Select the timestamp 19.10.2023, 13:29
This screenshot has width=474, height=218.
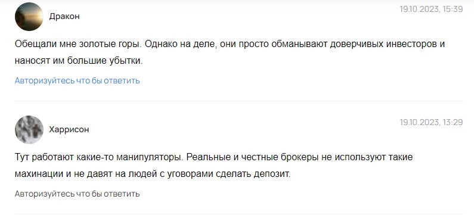431,122
